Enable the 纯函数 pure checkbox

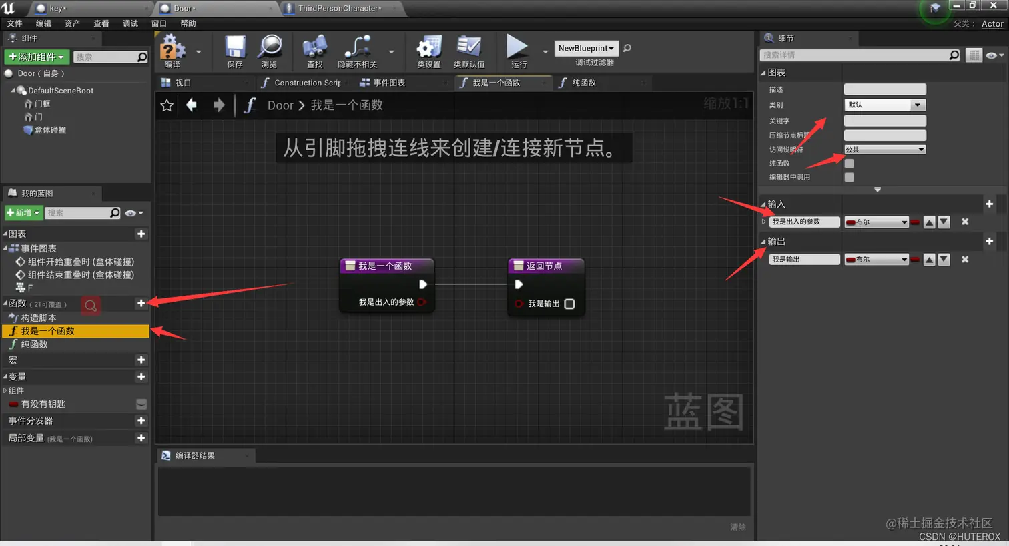849,163
